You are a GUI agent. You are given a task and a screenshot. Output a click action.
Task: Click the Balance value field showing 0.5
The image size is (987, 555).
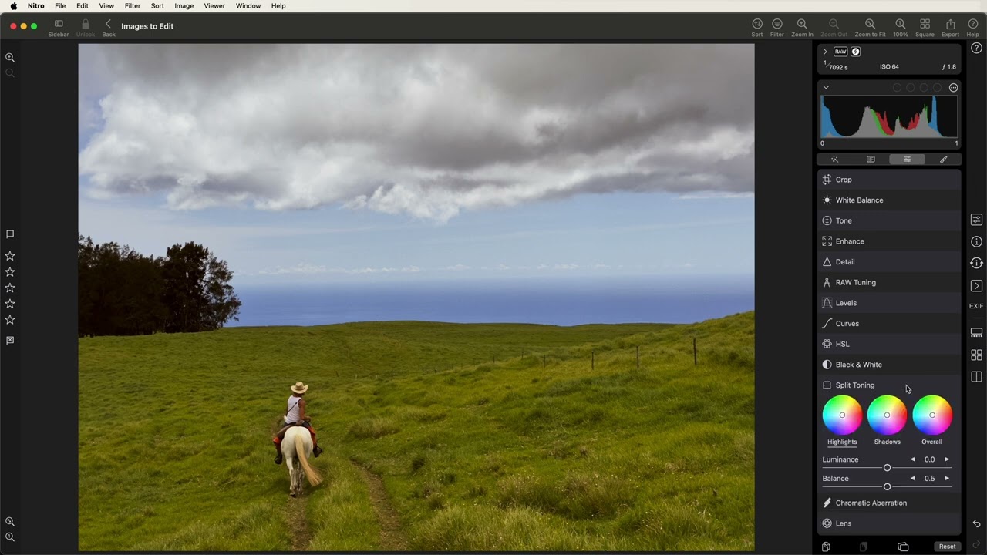[x=930, y=479]
